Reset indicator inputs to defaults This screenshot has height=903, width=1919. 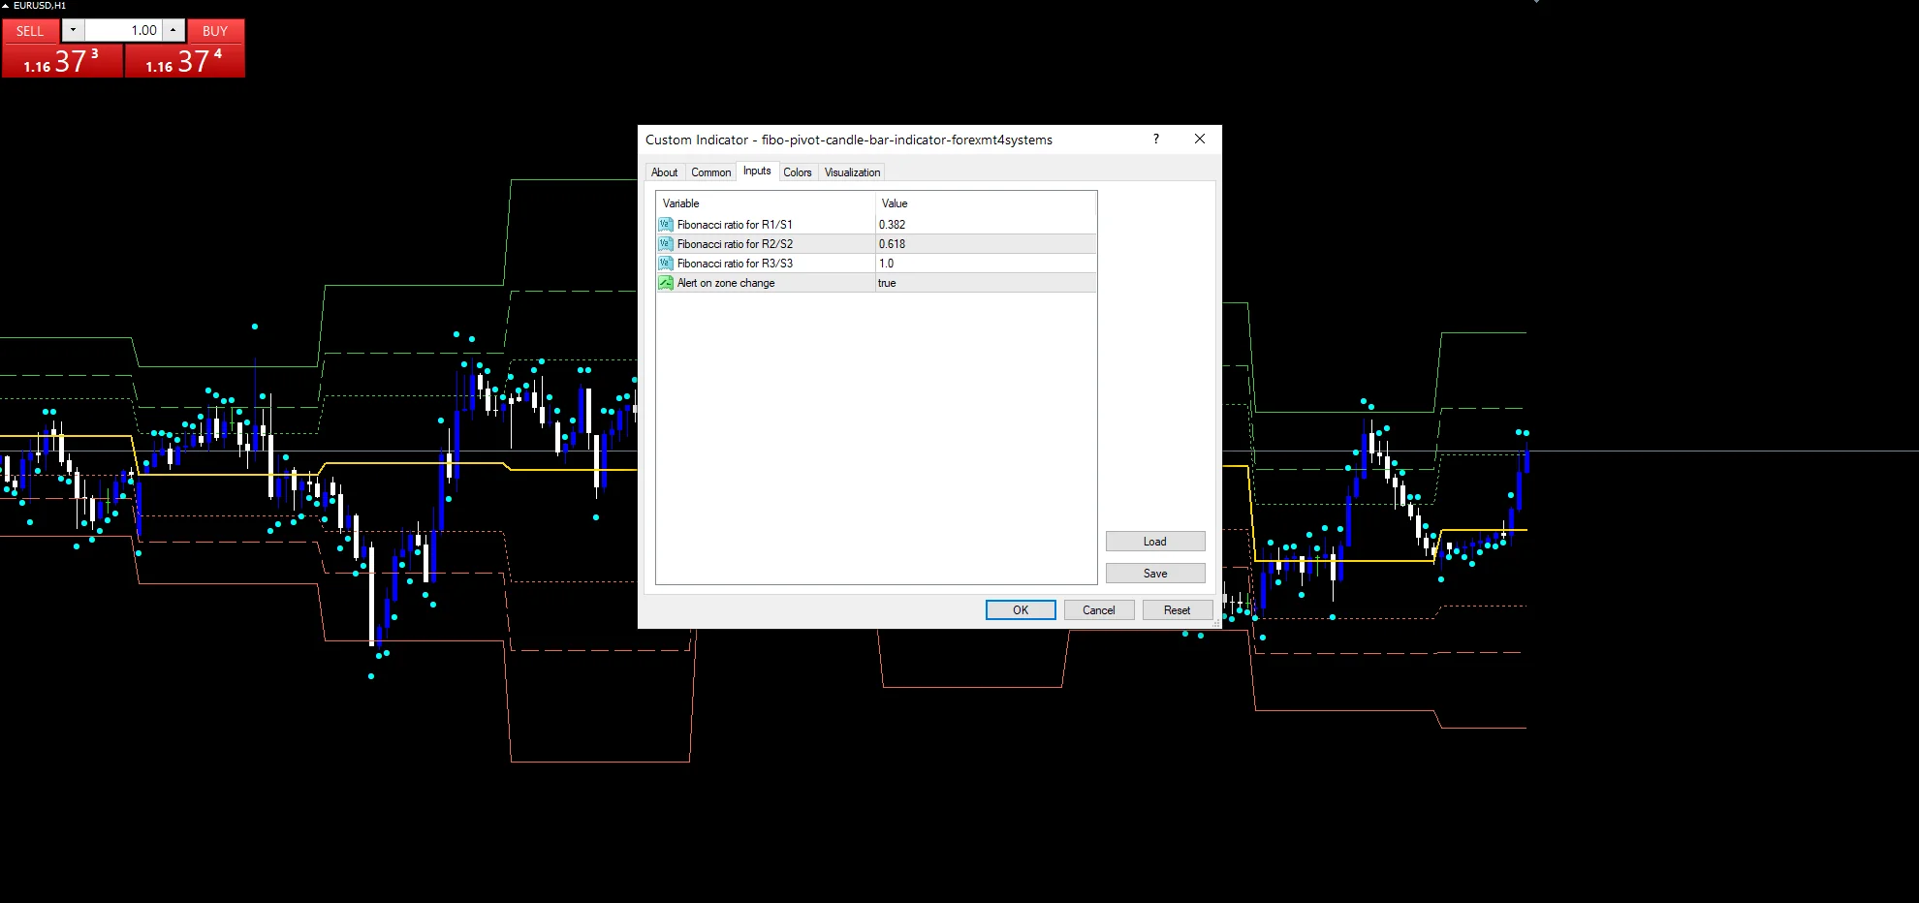[x=1178, y=610]
